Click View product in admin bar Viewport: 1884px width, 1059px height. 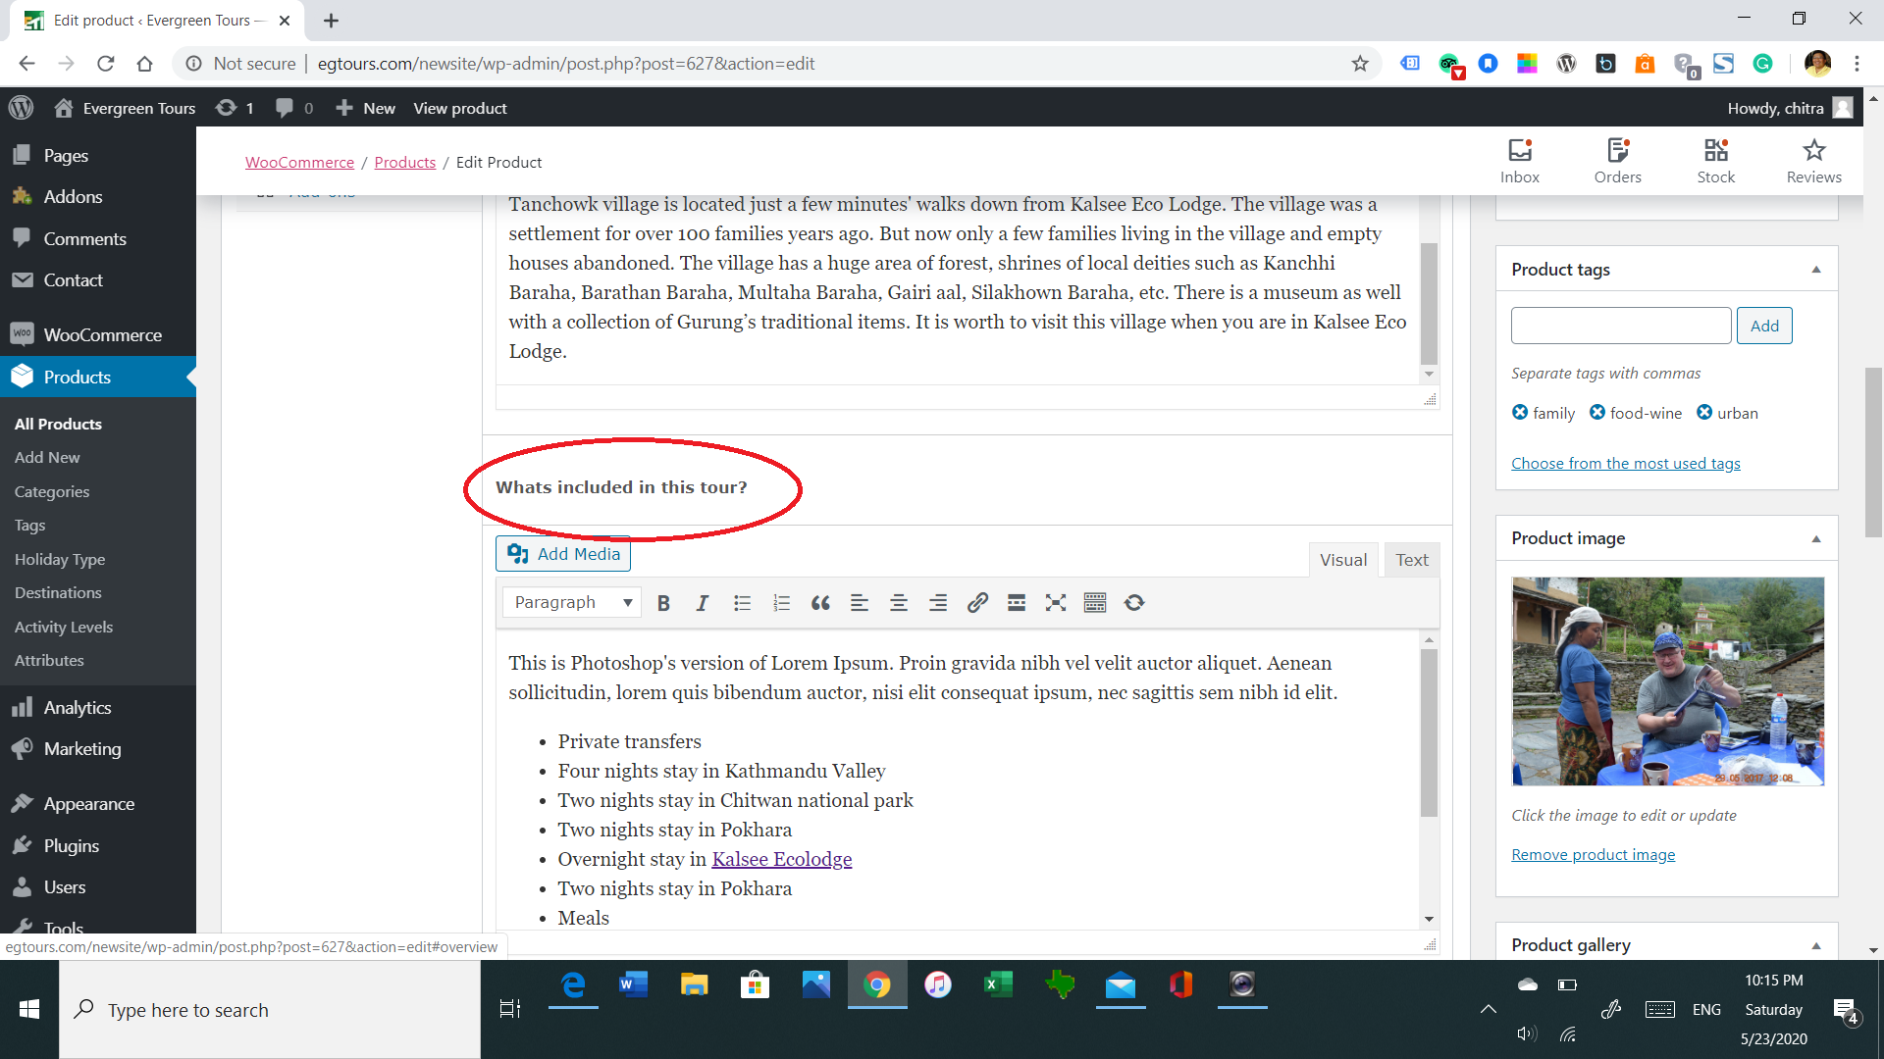tap(460, 108)
